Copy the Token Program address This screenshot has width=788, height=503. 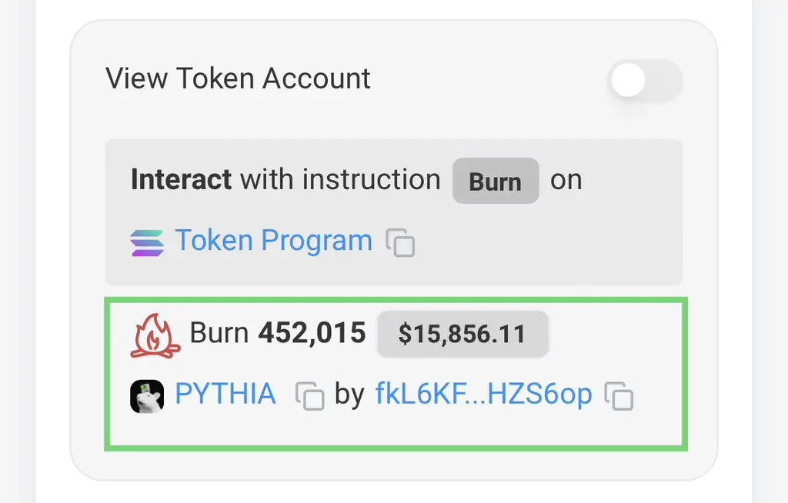(x=400, y=243)
